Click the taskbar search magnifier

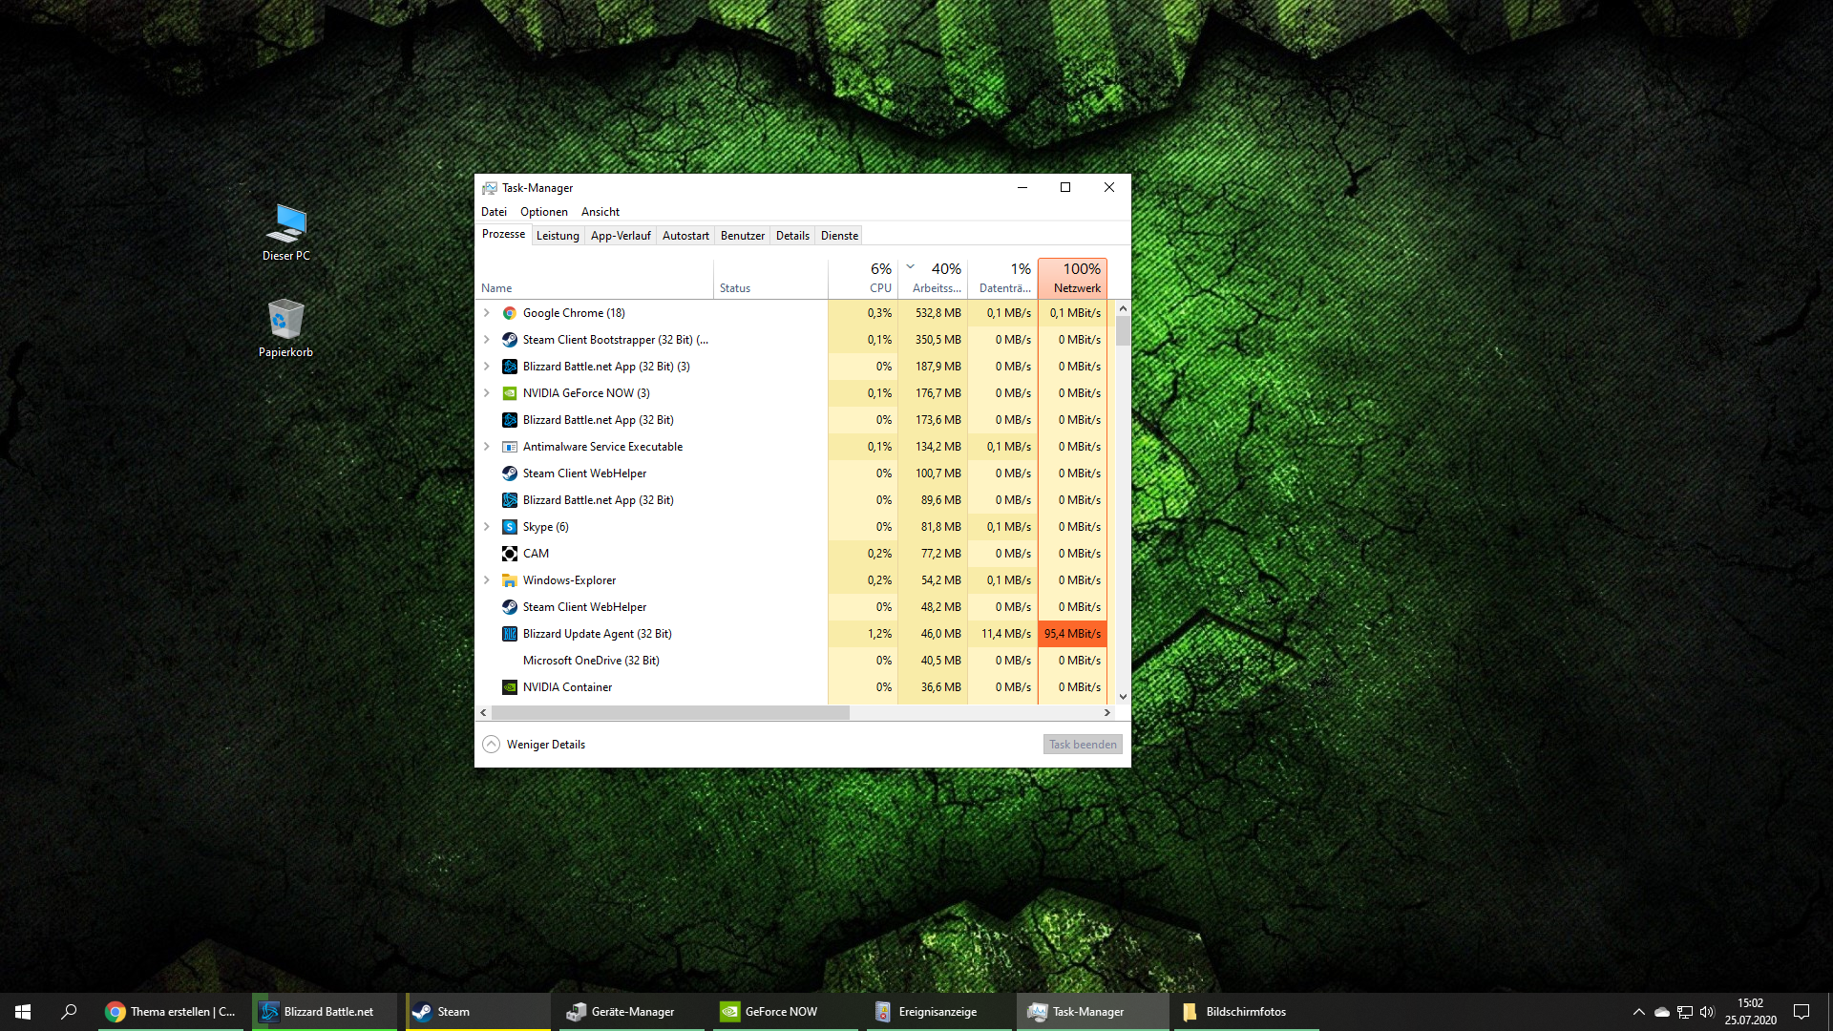[69, 1012]
